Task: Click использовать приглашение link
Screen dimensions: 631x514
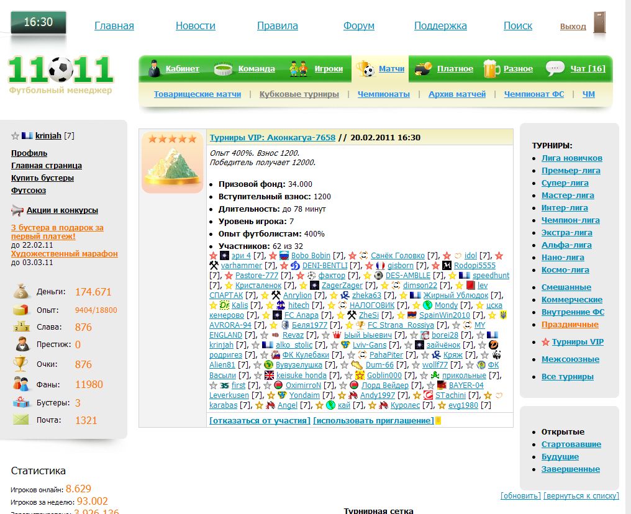Action: click(x=373, y=421)
